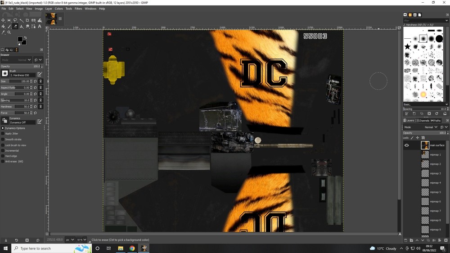Image resolution: width=450 pixels, height=253 pixels.
Task: Open the File menu
Action: coord(4,9)
